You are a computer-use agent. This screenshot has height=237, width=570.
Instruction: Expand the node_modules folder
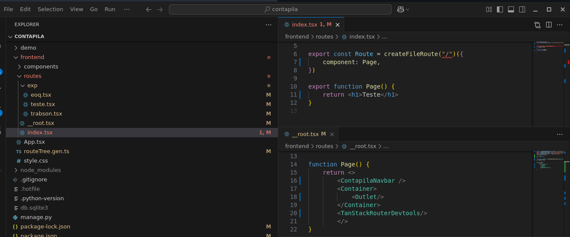[40, 170]
